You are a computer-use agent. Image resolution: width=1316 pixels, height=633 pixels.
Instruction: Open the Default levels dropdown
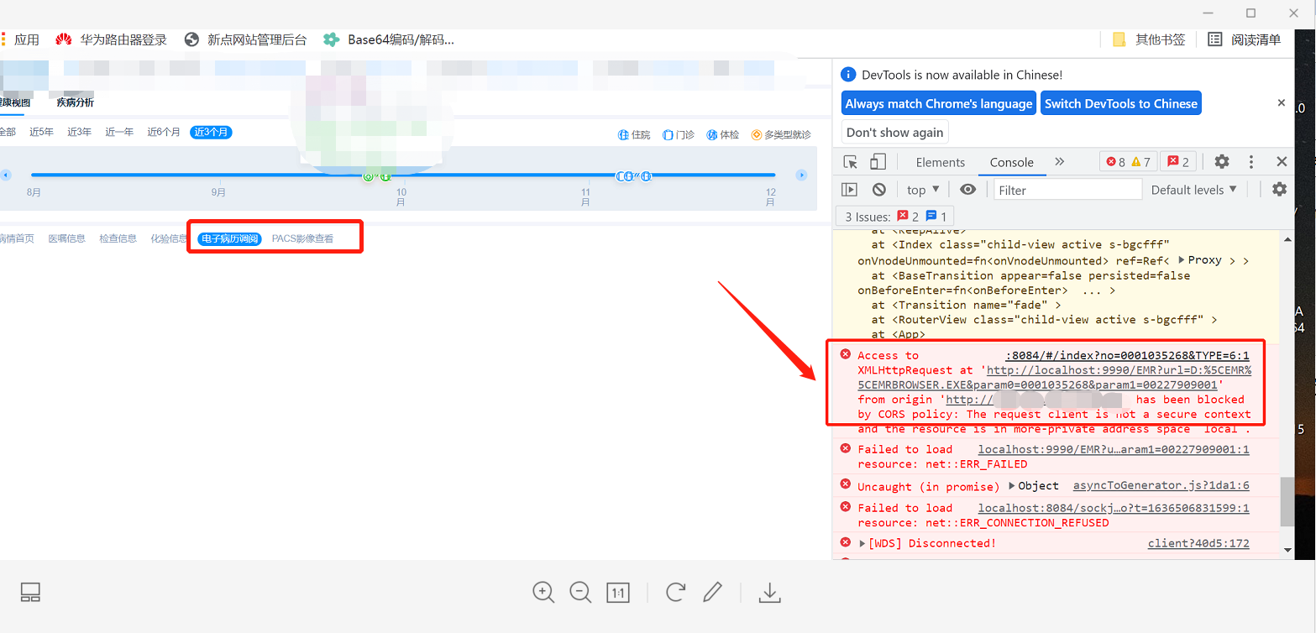(x=1193, y=190)
